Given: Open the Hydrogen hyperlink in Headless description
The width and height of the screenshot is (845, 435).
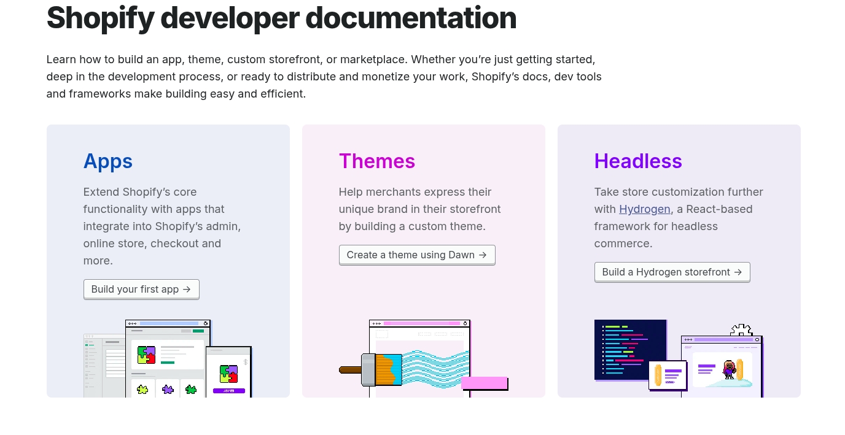Looking at the screenshot, I should coord(644,209).
